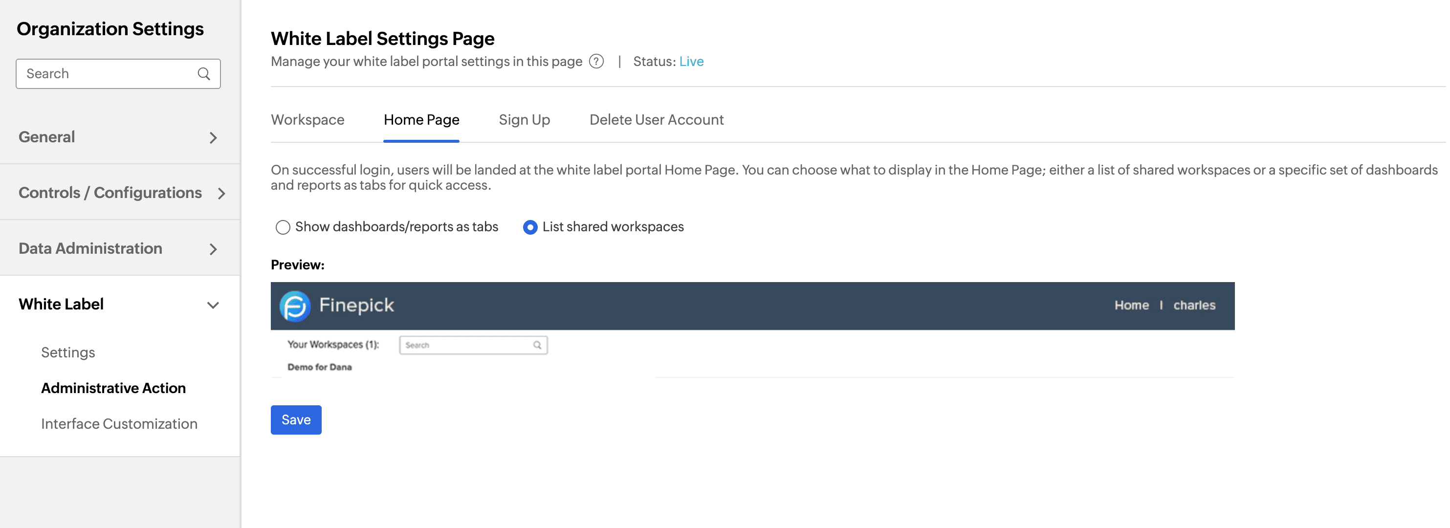Image resolution: width=1450 pixels, height=528 pixels.
Task: Click the help question mark icon
Action: click(x=596, y=62)
